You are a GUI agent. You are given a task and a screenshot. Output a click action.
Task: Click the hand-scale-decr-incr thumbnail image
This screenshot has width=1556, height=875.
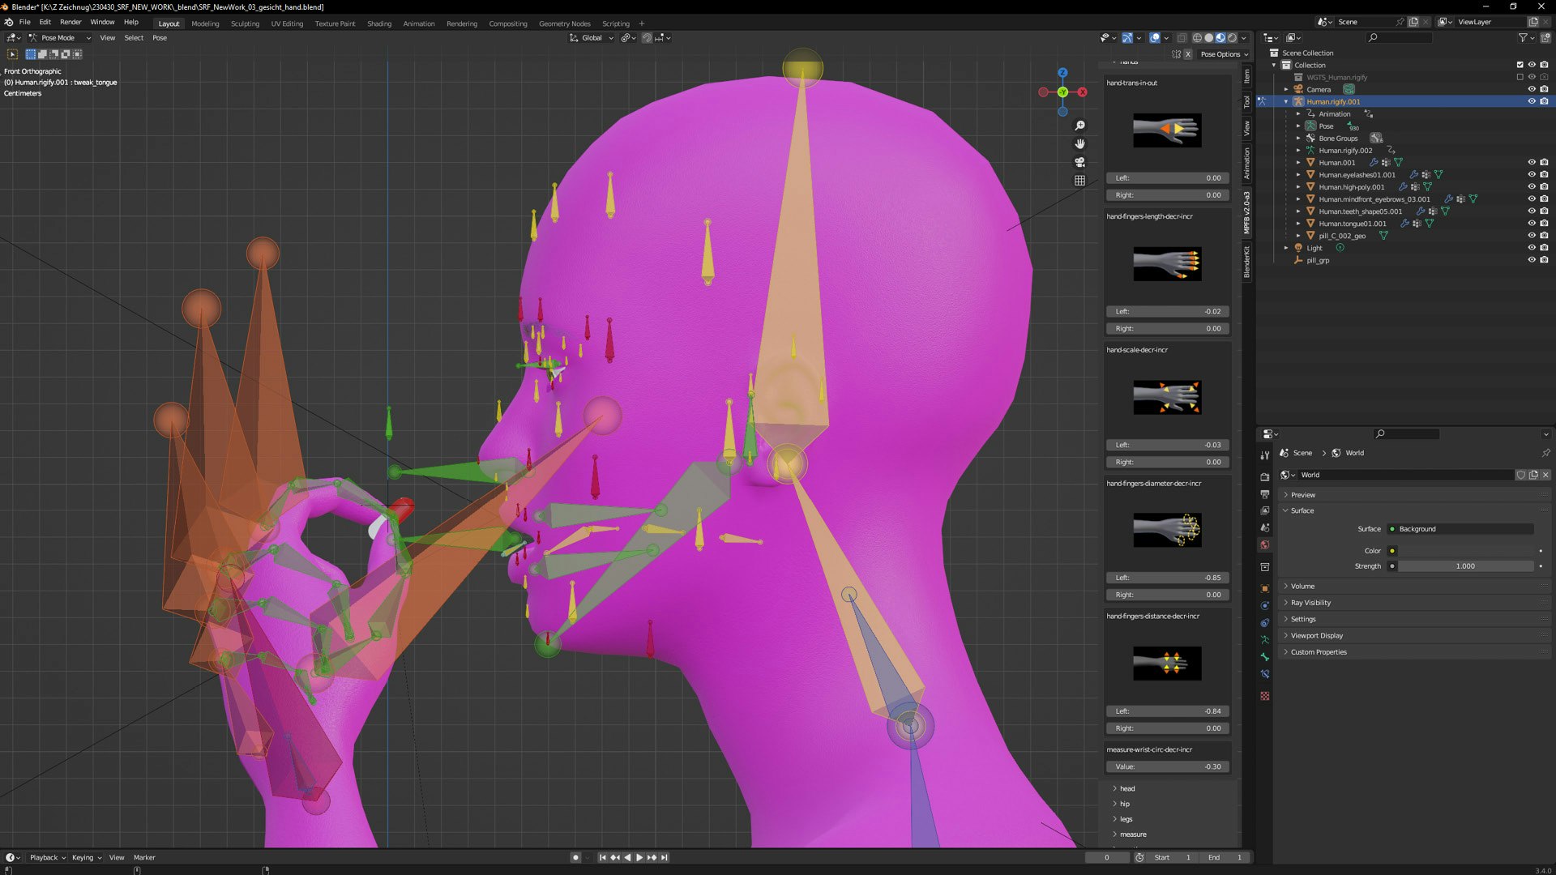(1167, 397)
